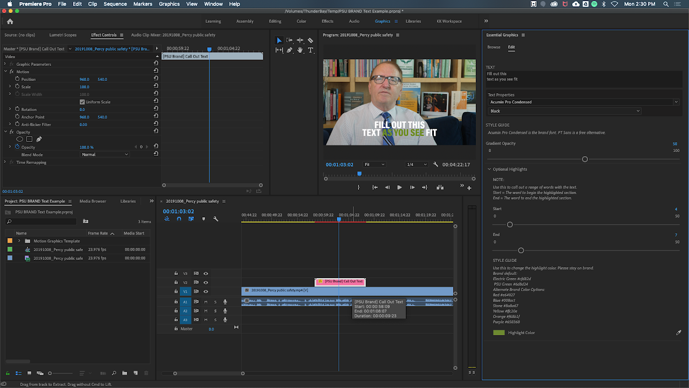The image size is (689, 388).
Task: Select the Razor tool
Action: click(310, 40)
